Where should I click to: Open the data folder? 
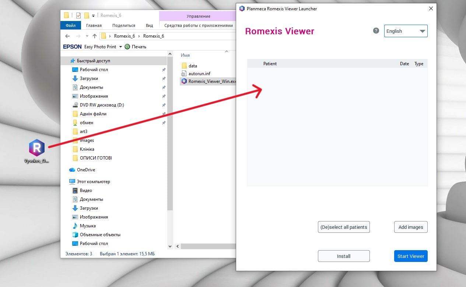192,66
